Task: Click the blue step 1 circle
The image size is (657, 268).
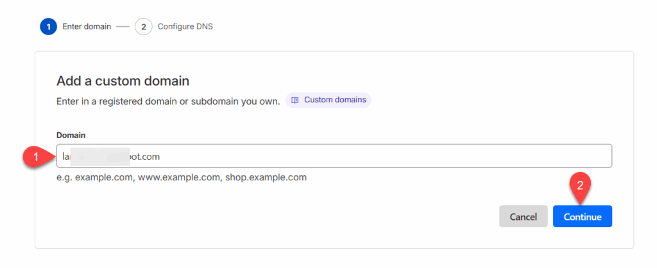Action: (x=48, y=27)
